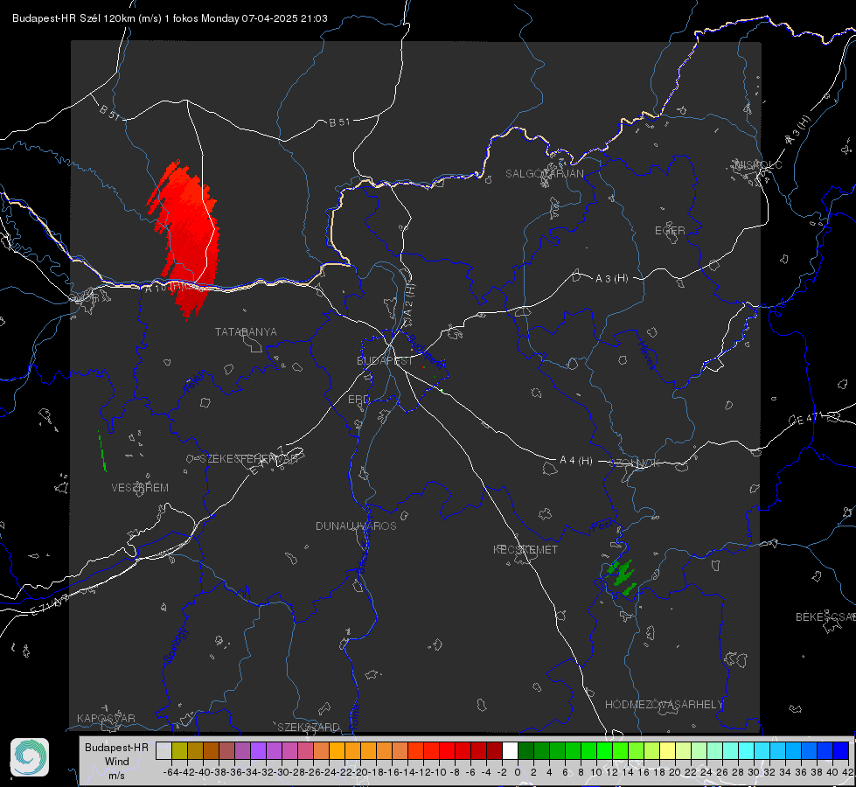Click the KAPOSVÁR city label
856x787 pixels.
(106, 718)
